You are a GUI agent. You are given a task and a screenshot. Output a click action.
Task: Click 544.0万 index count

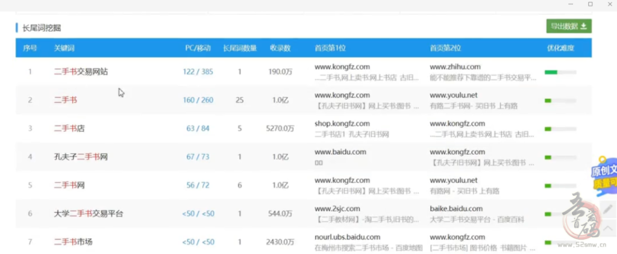tap(280, 214)
